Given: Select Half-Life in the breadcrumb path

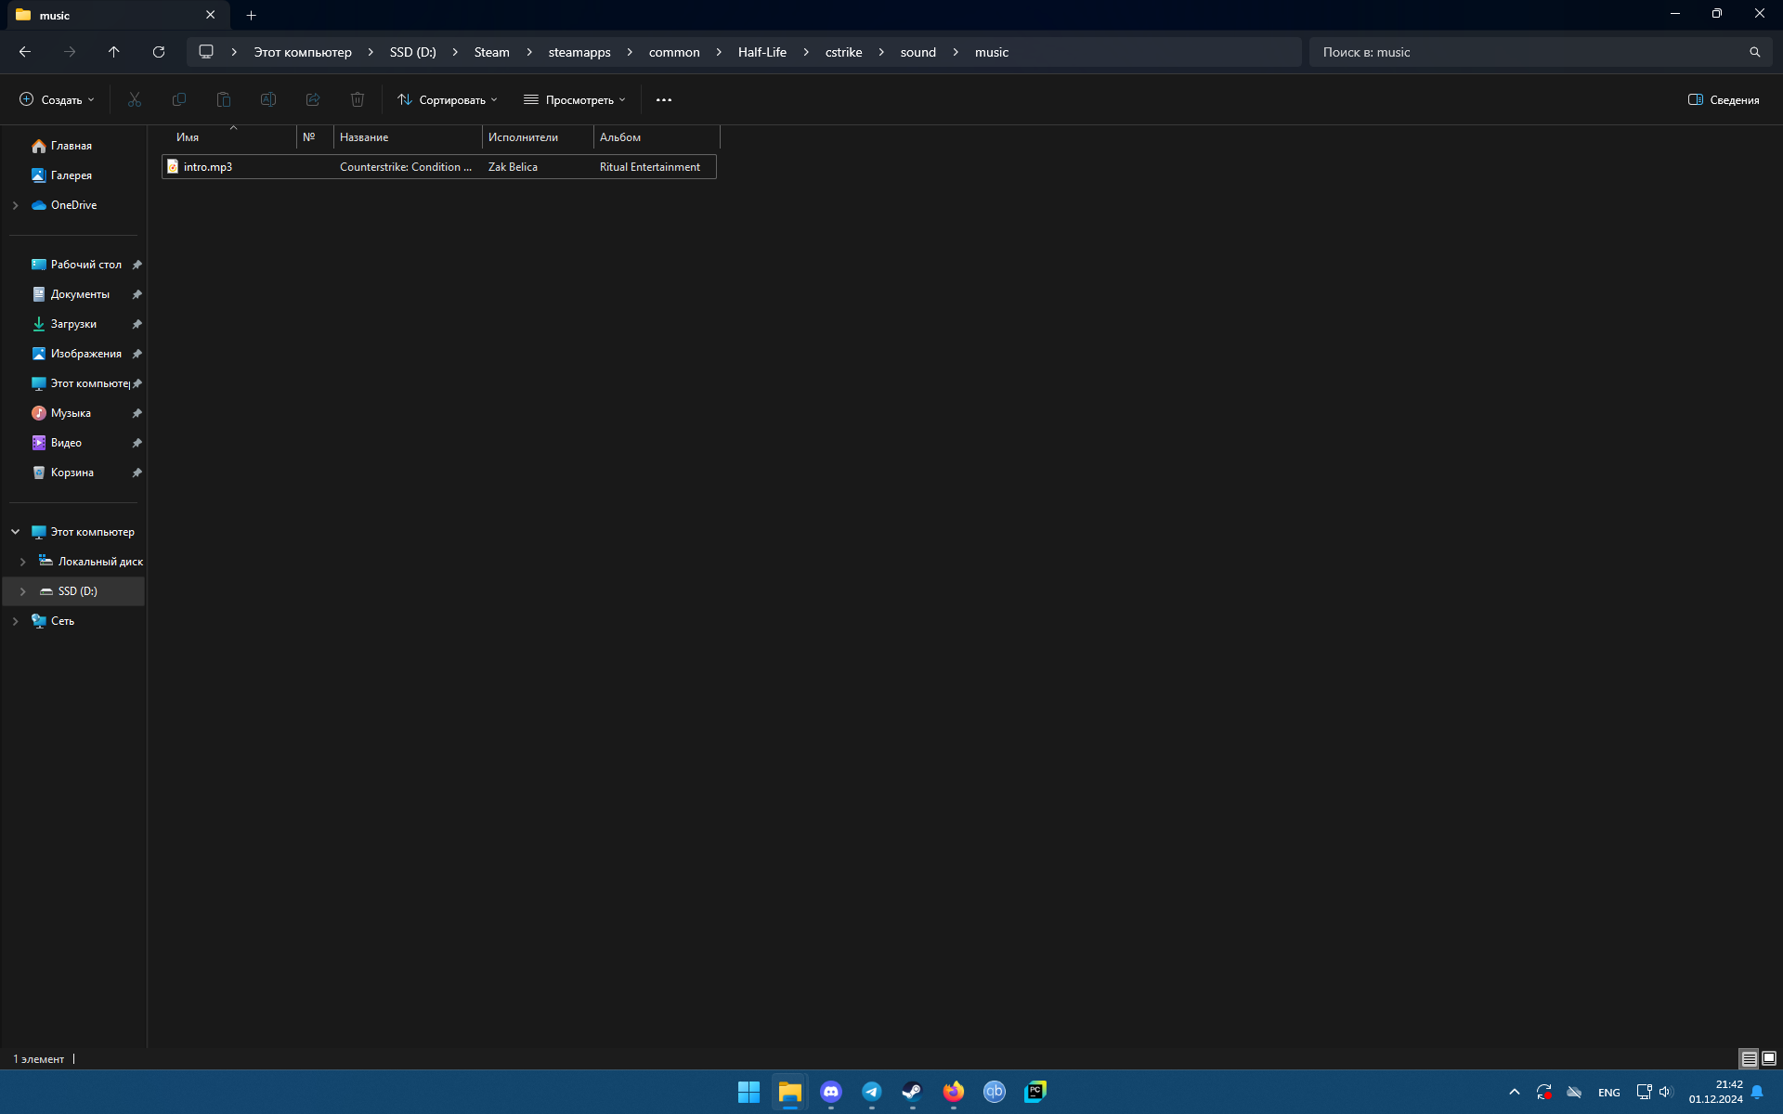Looking at the screenshot, I should [x=761, y=52].
